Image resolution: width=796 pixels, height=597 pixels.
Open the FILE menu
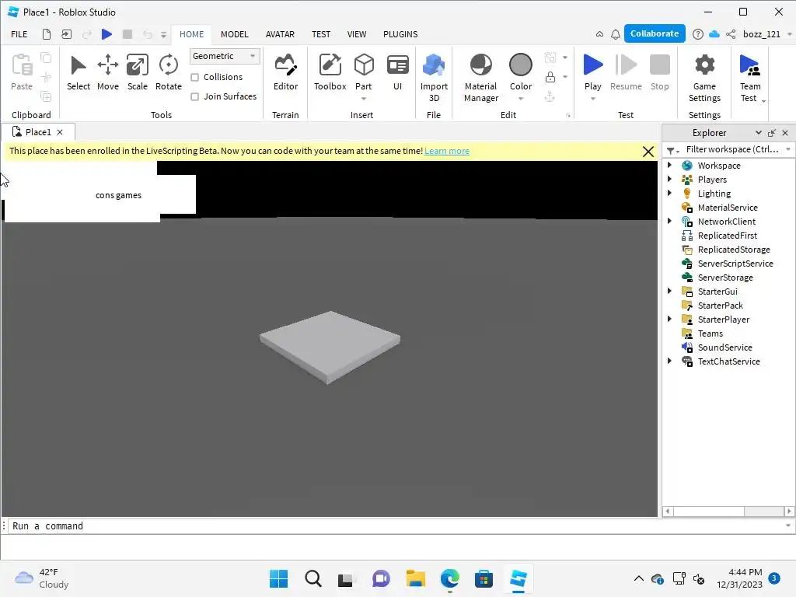(19, 34)
